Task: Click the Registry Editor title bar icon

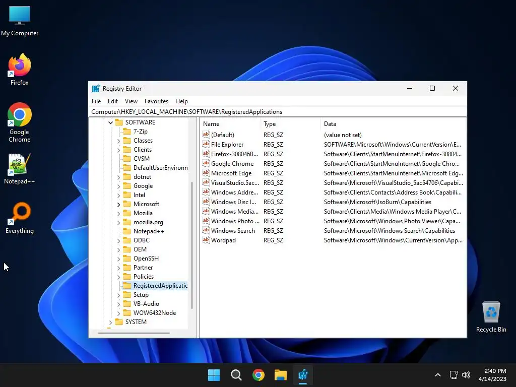Action: (96, 89)
